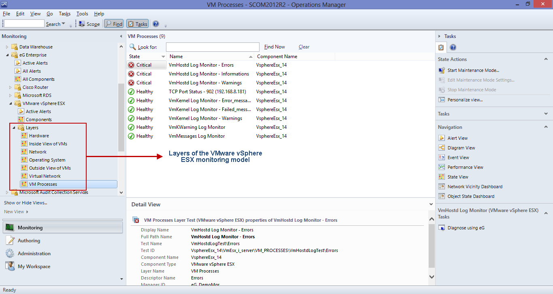Start Maintenance Mode
The height and width of the screenshot is (294, 553).
pos(473,70)
